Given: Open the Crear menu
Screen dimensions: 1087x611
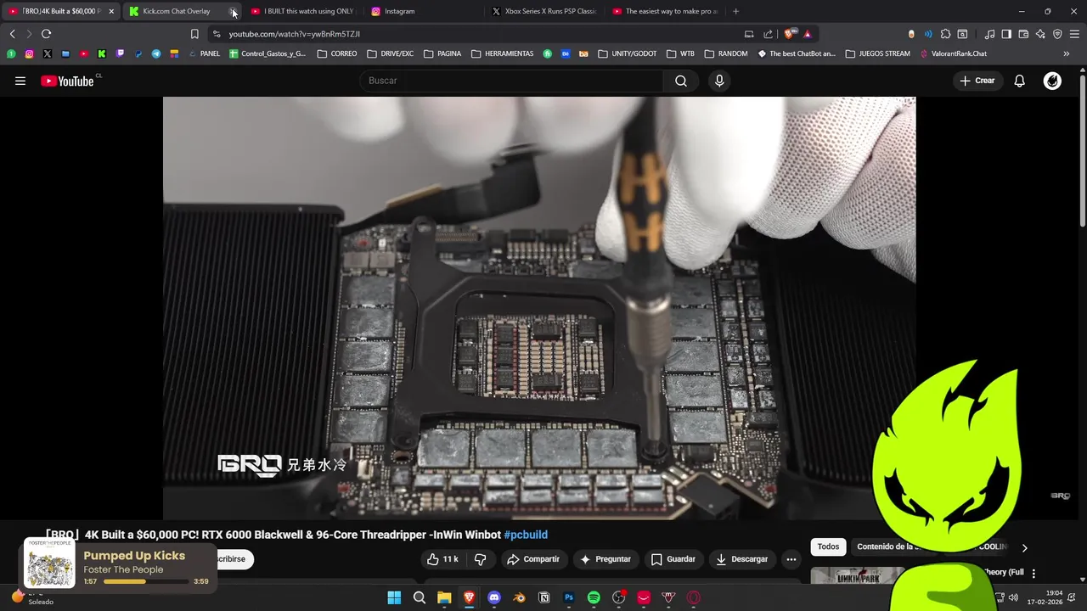Looking at the screenshot, I should click(x=977, y=81).
